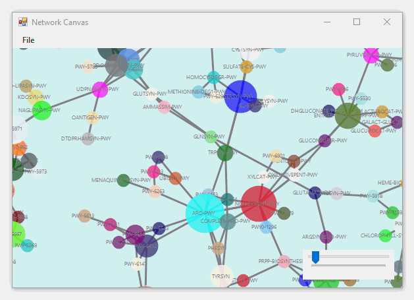Select the light blue PWY0-1296 node
Screen dimensions: 414x300
pos(266,227)
